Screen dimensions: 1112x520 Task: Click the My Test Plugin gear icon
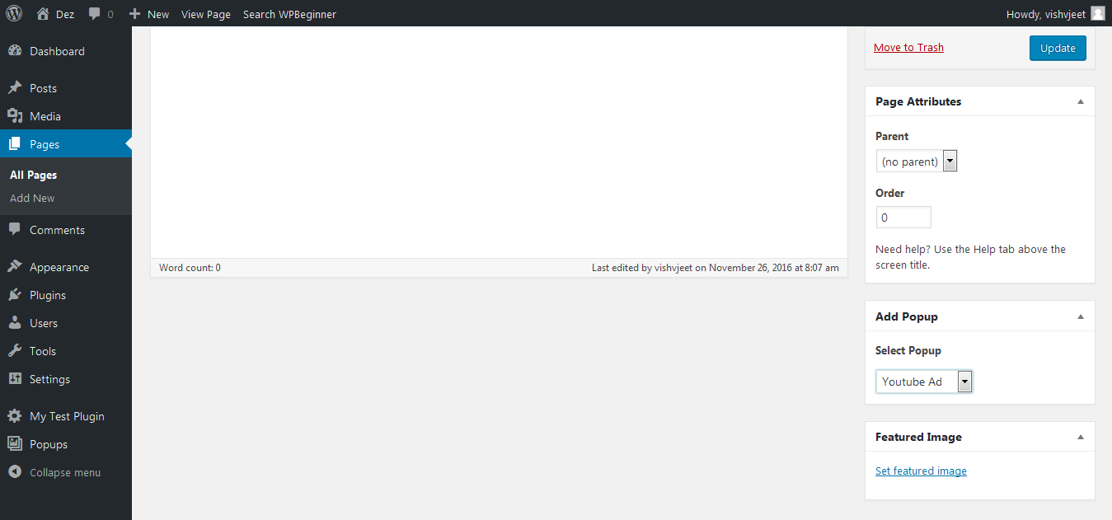tap(15, 416)
